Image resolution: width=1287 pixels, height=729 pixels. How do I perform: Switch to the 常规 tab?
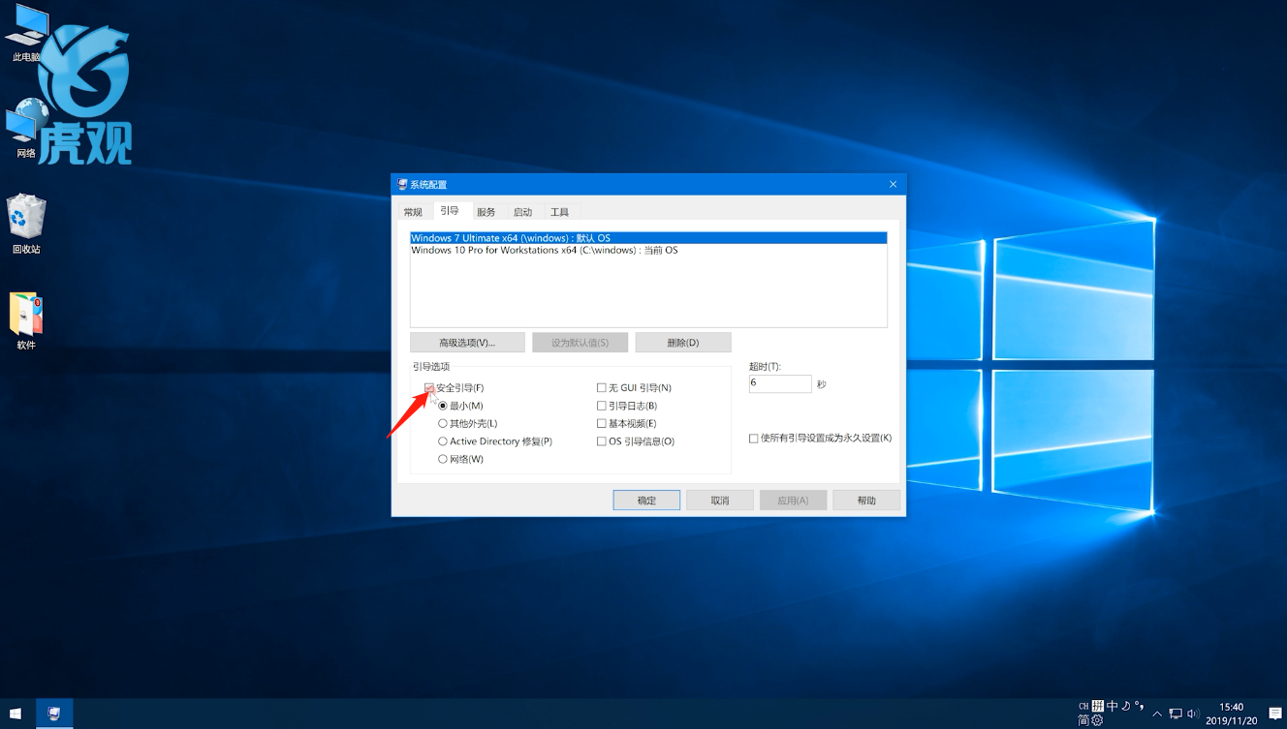click(x=413, y=212)
